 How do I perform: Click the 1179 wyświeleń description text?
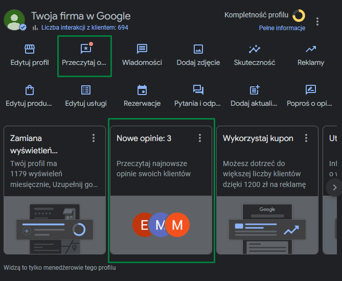pyautogui.click(x=54, y=174)
